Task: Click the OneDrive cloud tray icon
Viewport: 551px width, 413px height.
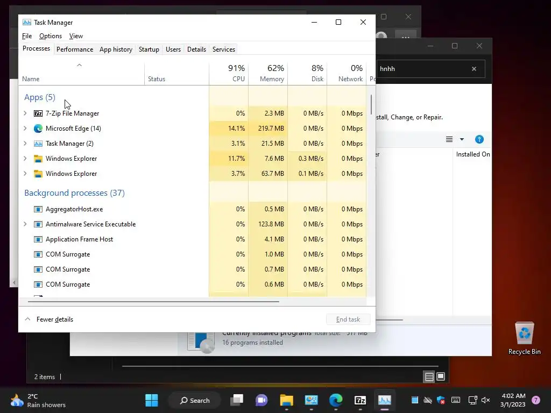Action: coord(428,400)
